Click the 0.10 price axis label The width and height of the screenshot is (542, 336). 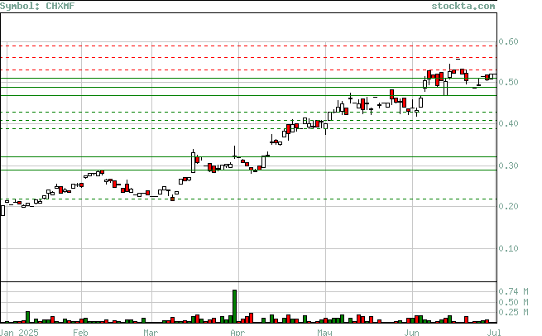[x=508, y=248]
